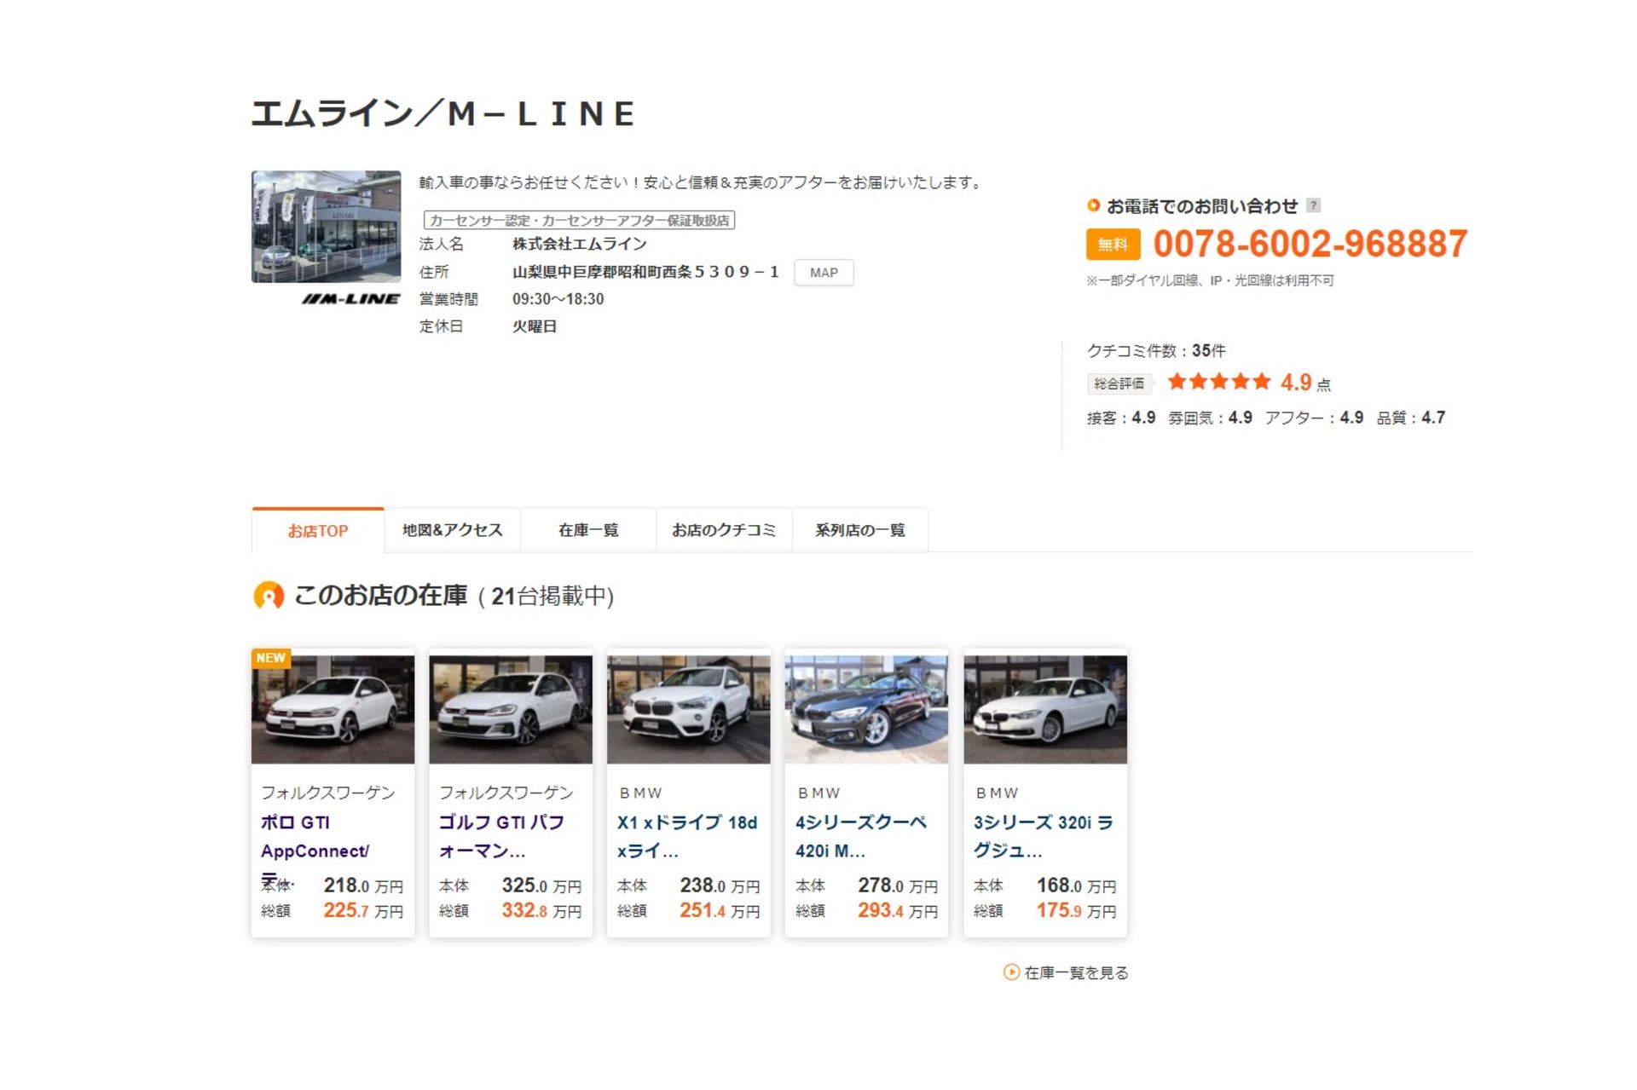
Task: Click the M-LINE logo image
Action: [350, 299]
